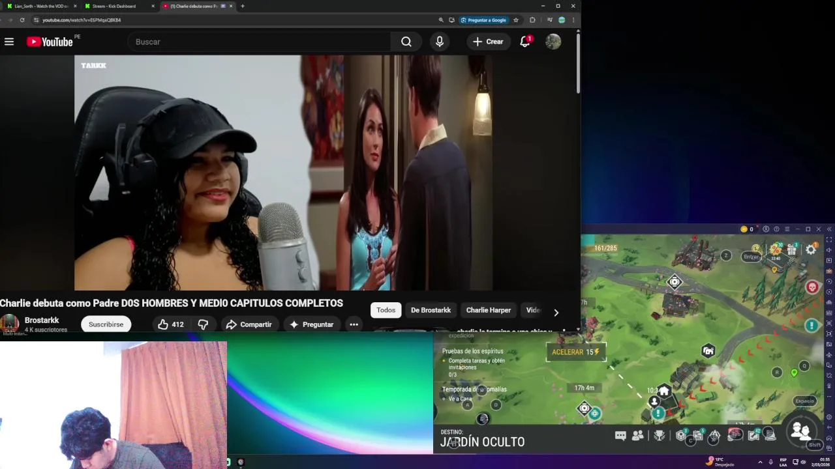
Task: Open game gift box icon
Action: (792, 249)
